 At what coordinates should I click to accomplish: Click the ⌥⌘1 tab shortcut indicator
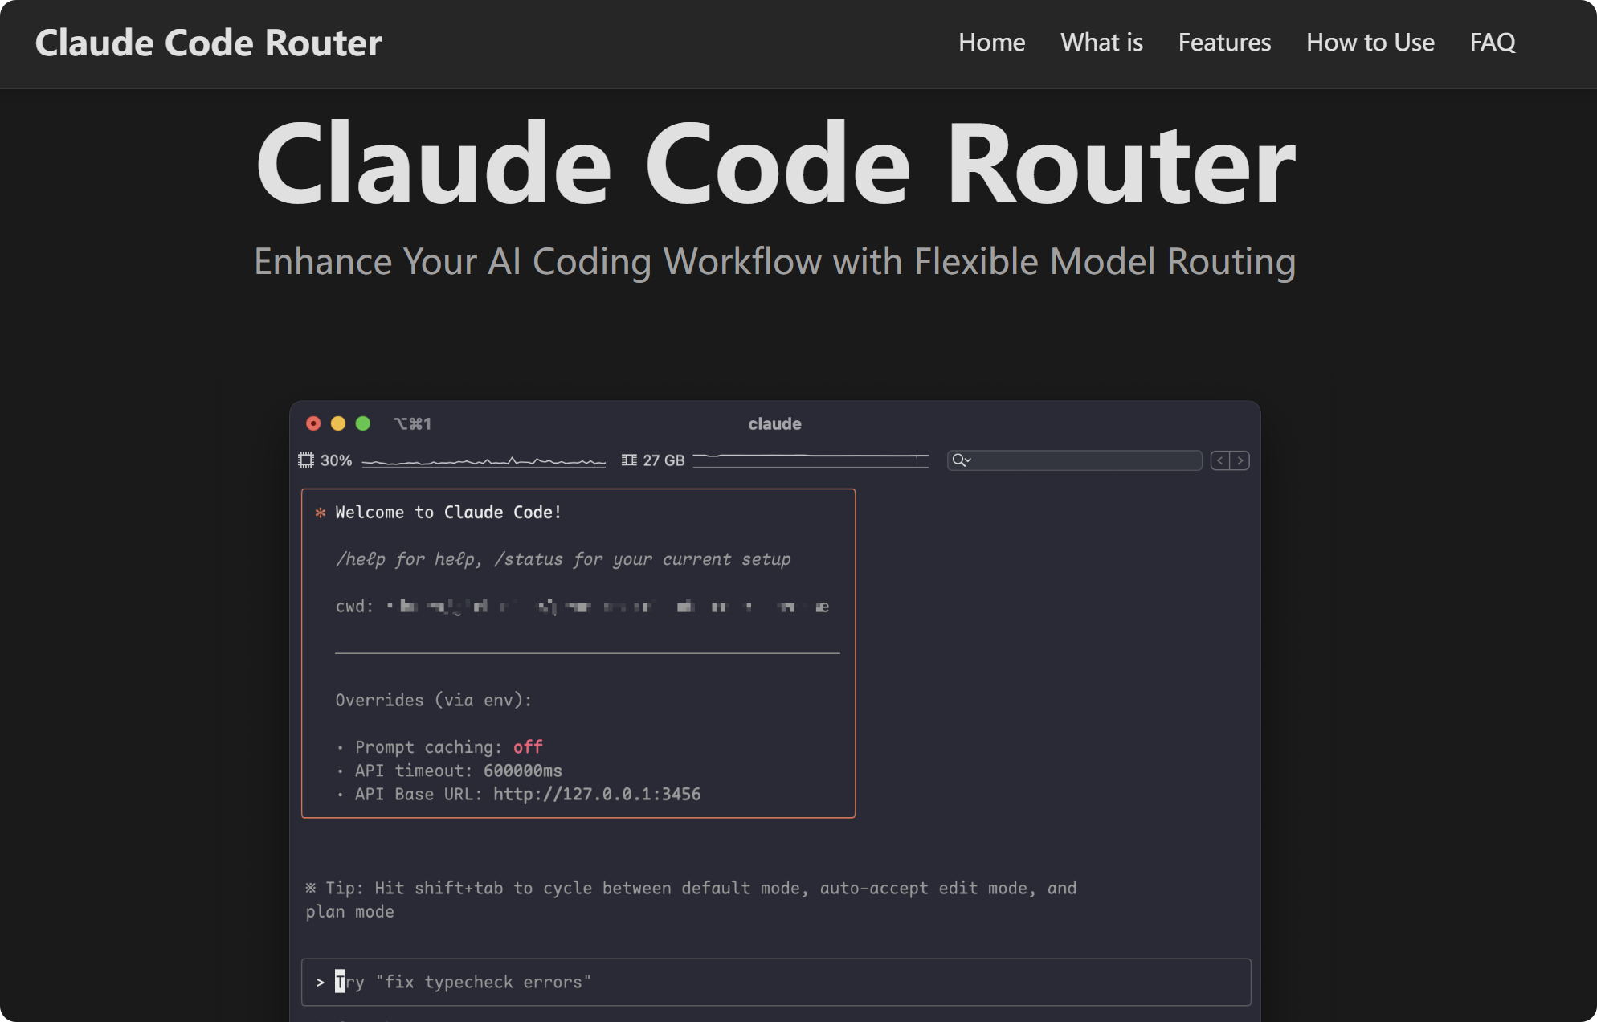(x=413, y=423)
